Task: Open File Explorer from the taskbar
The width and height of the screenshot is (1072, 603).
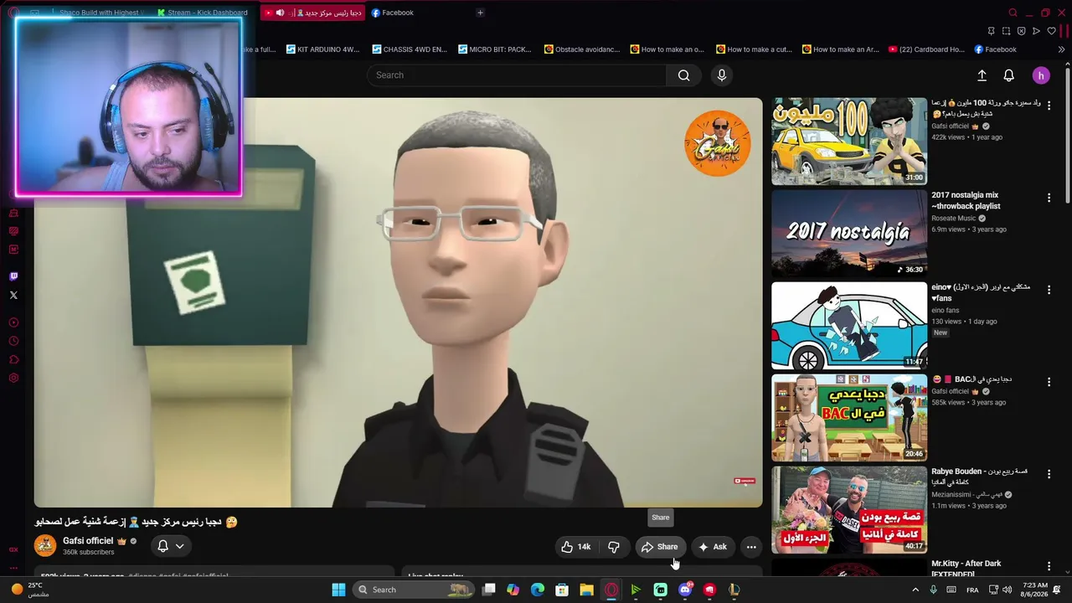Action: [x=586, y=590]
